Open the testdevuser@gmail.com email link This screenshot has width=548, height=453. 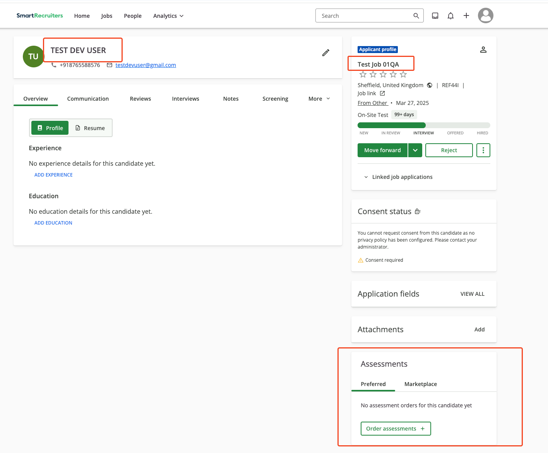pos(146,65)
